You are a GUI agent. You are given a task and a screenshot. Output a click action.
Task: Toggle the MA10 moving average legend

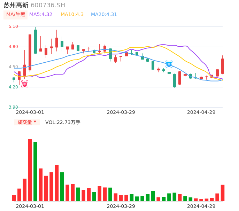pyautogui.click(x=72, y=15)
